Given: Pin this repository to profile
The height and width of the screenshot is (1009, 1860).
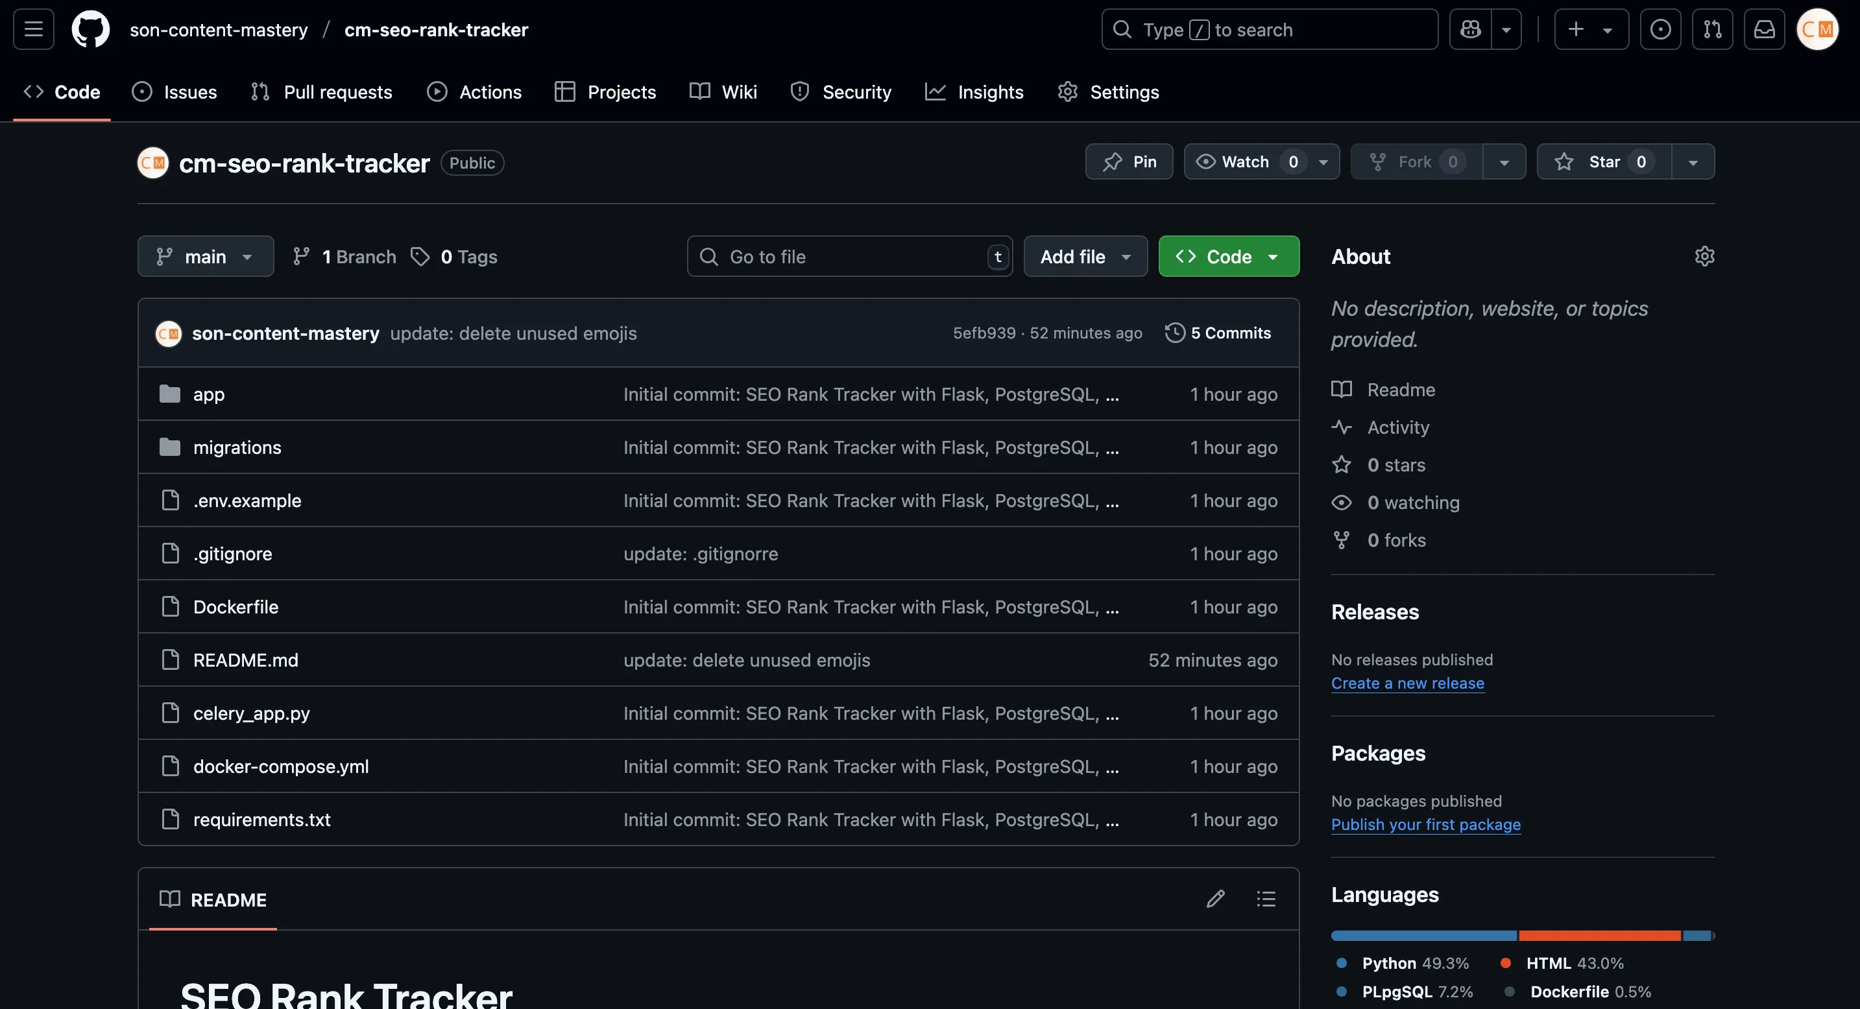Looking at the screenshot, I should 1129,161.
